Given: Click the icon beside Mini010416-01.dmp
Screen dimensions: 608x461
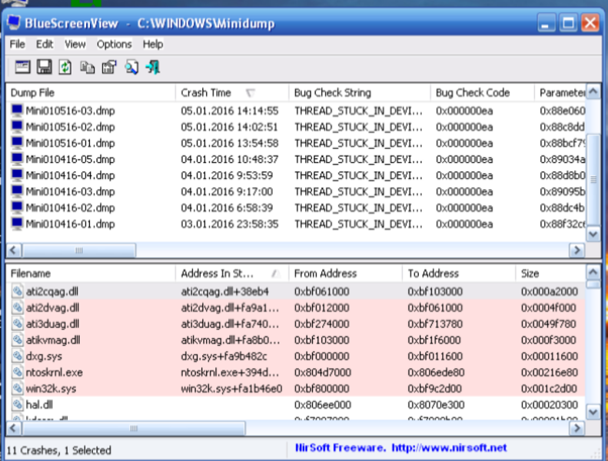Looking at the screenshot, I should coord(17,224).
